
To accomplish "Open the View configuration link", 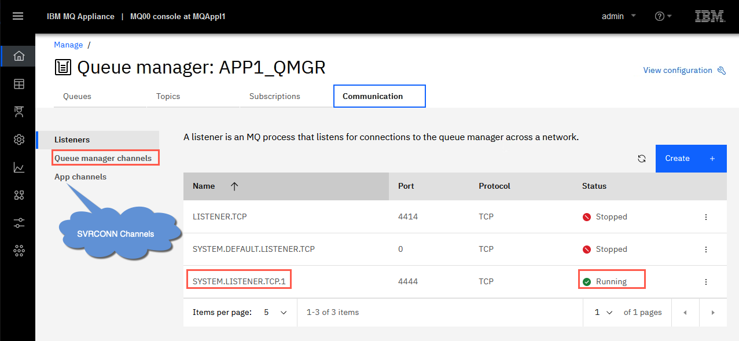I will coord(684,70).
